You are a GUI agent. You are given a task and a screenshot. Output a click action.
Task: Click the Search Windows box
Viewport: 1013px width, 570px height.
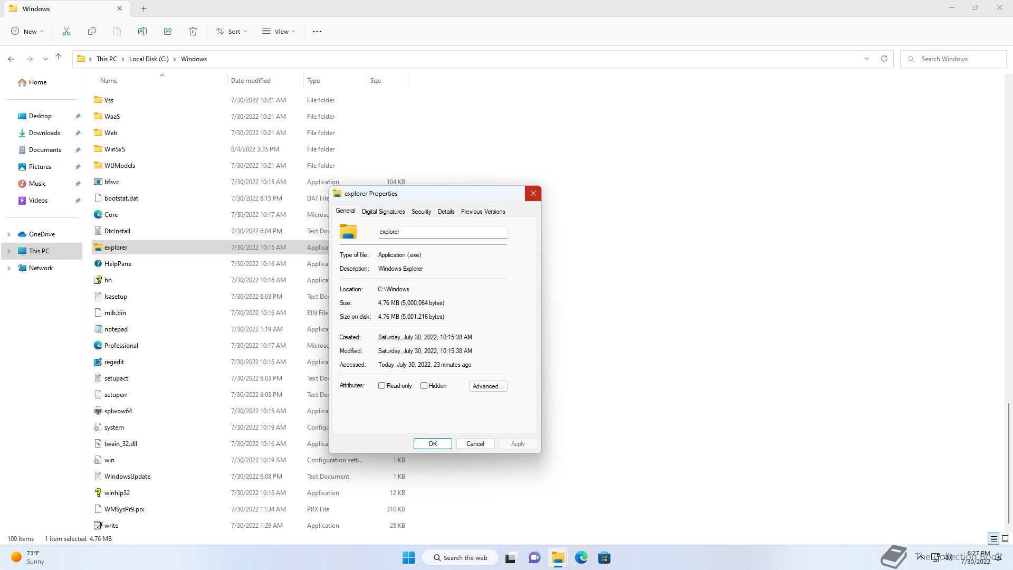[953, 59]
